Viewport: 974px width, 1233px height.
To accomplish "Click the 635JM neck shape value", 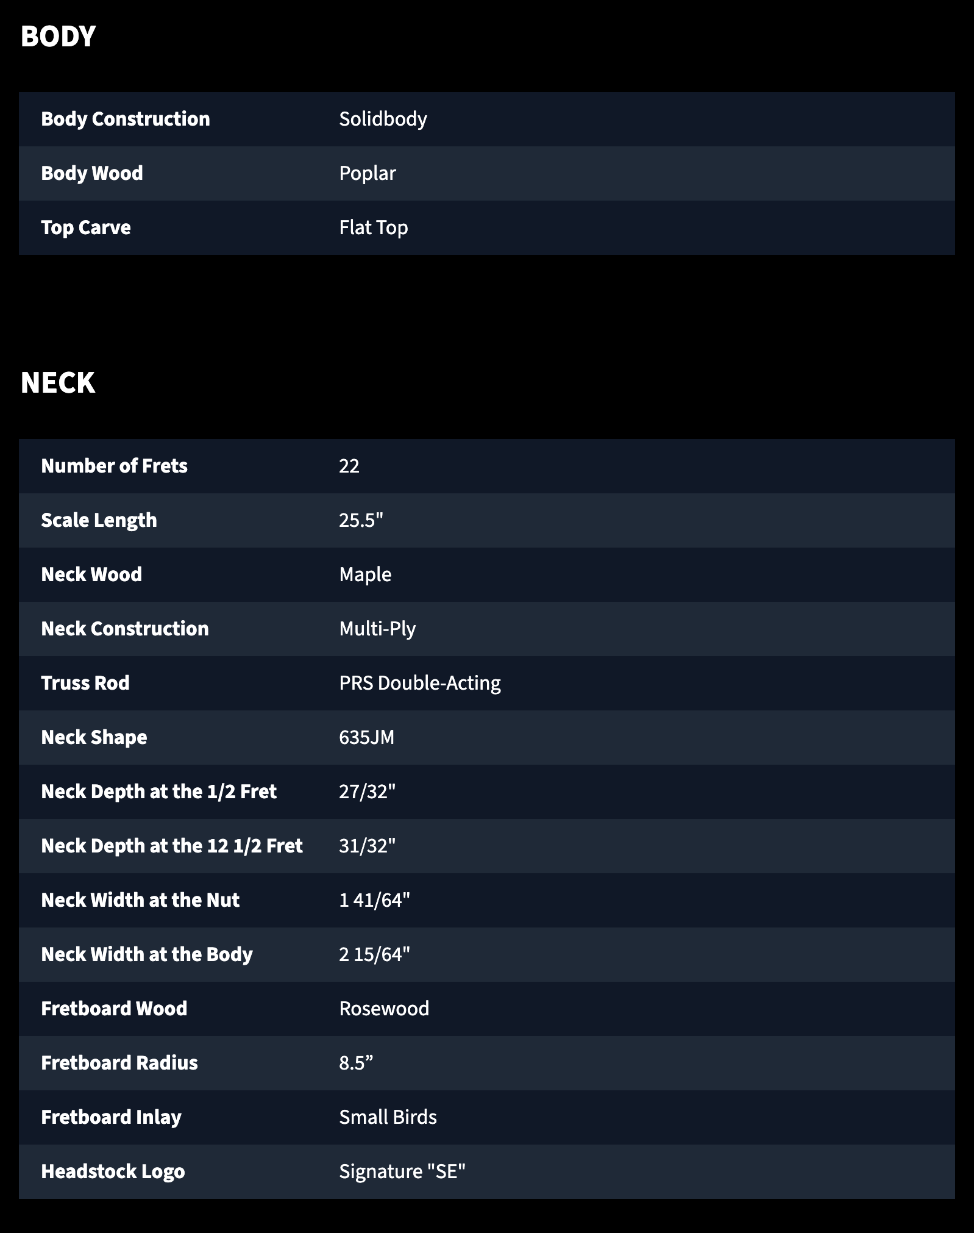I will point(367,737).
